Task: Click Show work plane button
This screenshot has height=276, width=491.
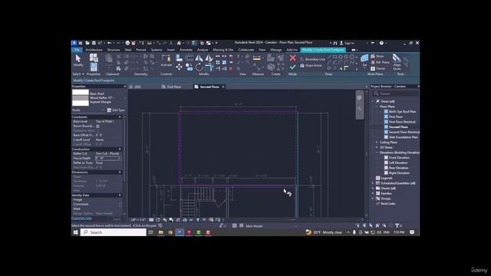Action: coord(377,56)
